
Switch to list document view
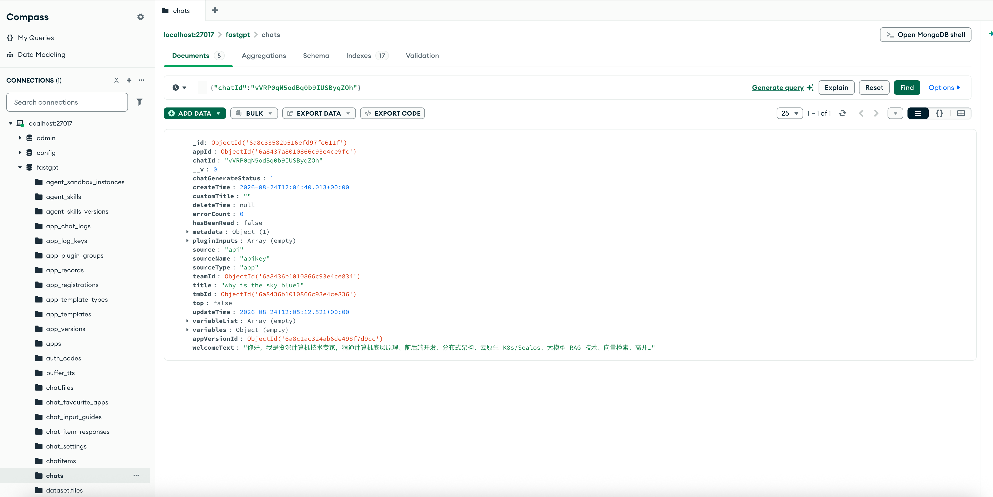coord(918,113)
